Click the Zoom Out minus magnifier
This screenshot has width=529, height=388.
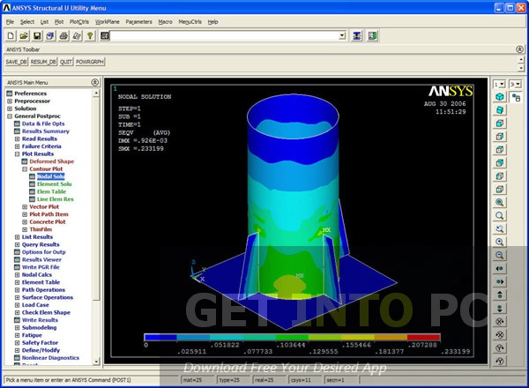pyautogui.click(x=500, y=255)
